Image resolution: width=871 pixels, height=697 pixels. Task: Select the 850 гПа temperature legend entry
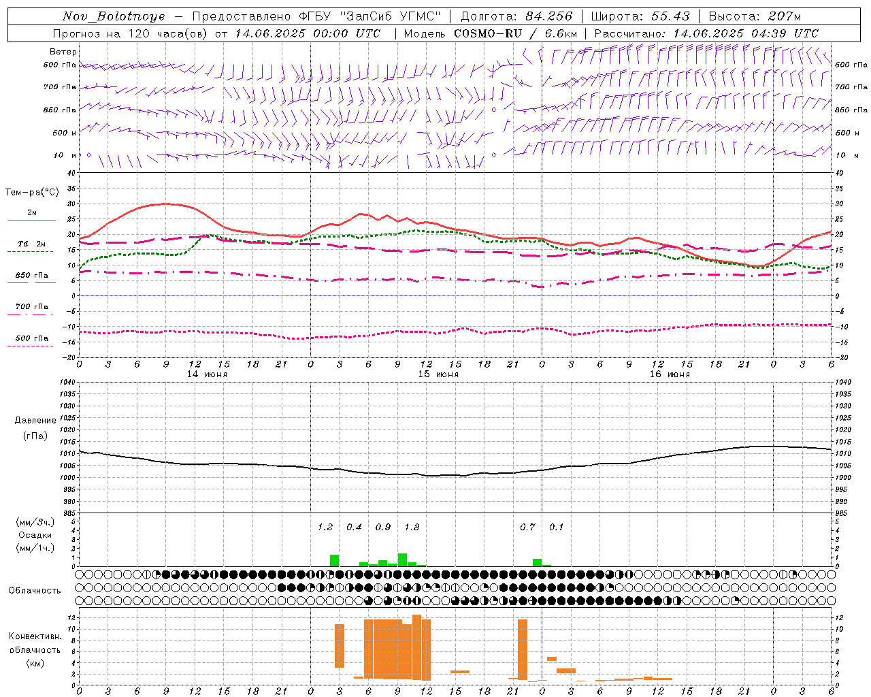tap(32, 276)
